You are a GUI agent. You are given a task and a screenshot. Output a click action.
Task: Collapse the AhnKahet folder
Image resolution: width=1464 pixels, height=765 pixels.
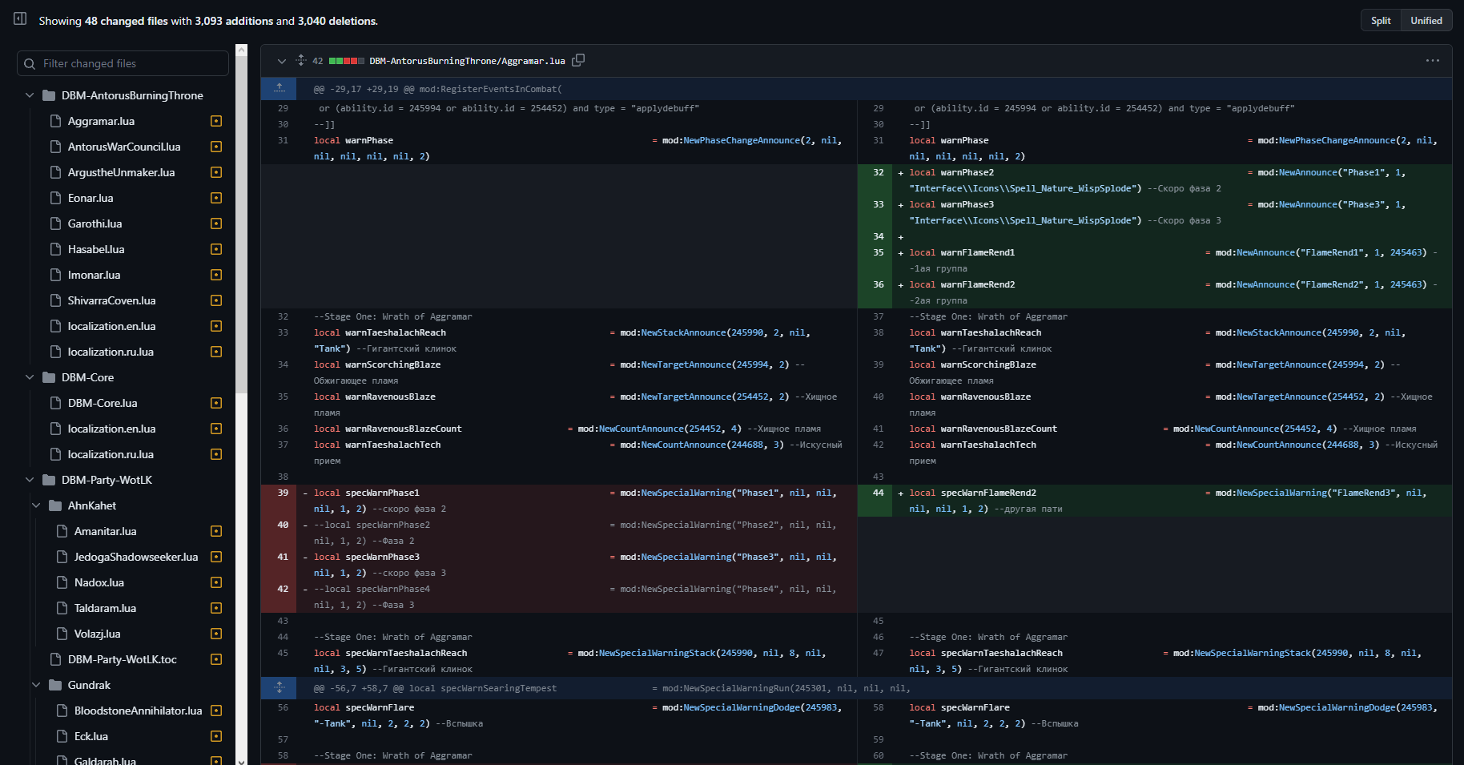(x=36, y=505)
